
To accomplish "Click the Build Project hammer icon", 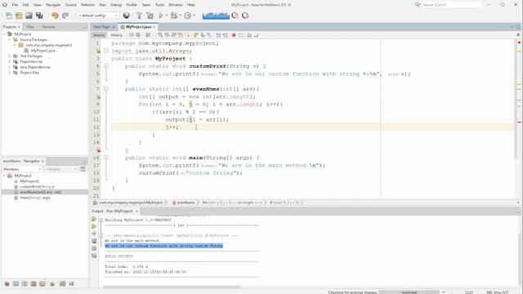I will (x=139, y=16).
